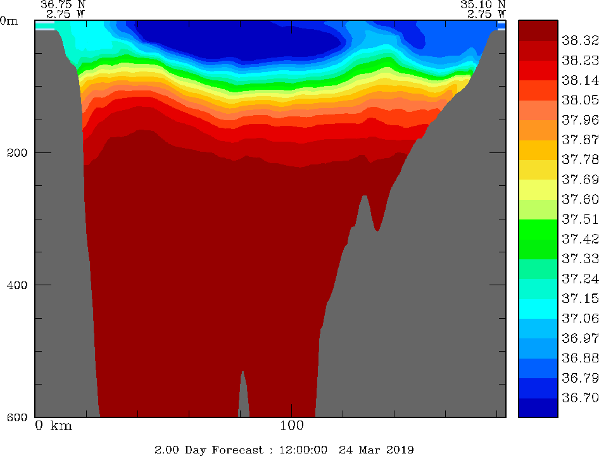
Task: Click the 0 km distance axis label
Action: [x=53, y=426]
